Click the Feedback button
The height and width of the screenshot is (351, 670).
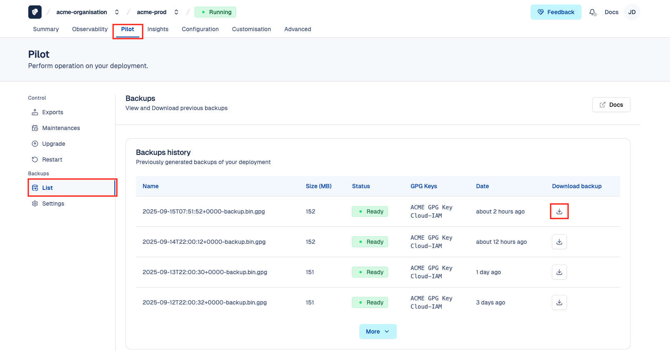[556, 12]
